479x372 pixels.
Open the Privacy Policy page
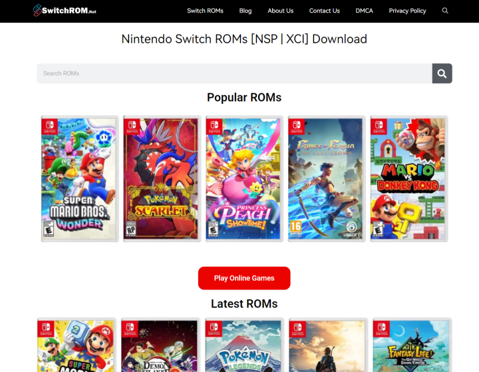click(x=407, y=11)
